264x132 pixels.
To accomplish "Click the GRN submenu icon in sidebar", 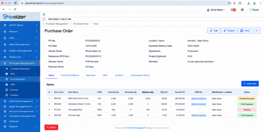I will coord(7,85).
